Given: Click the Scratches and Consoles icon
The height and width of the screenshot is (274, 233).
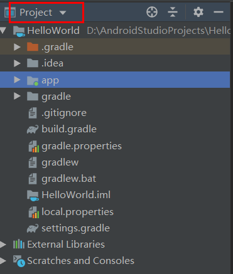Looking at the screenshot, I should pyautogui.click(x=19, y=261).
